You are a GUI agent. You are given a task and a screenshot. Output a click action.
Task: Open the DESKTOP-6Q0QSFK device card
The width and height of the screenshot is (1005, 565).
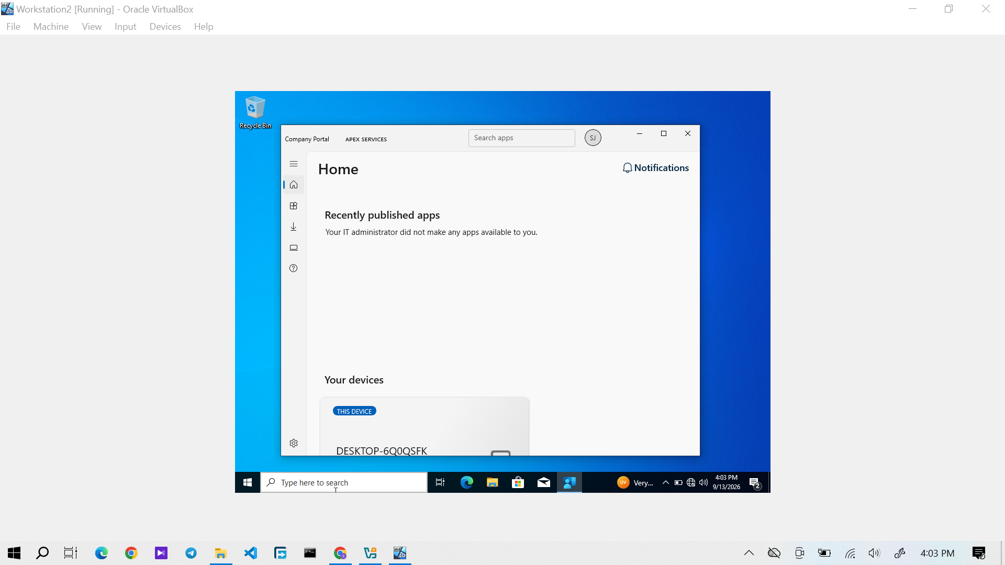425,426
